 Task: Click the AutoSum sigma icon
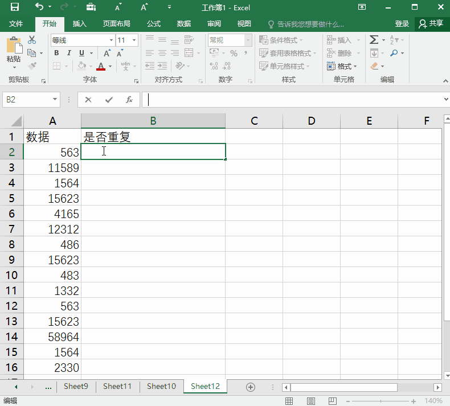374,40
